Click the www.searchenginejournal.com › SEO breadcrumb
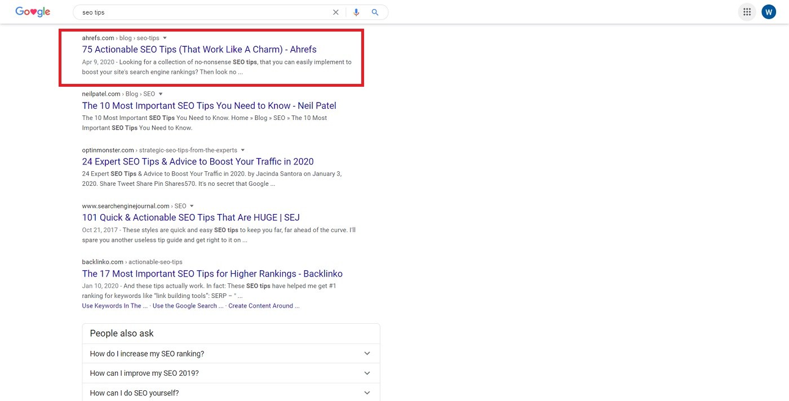This screenshot has width=789, height=401. click(x=134, y=206)
